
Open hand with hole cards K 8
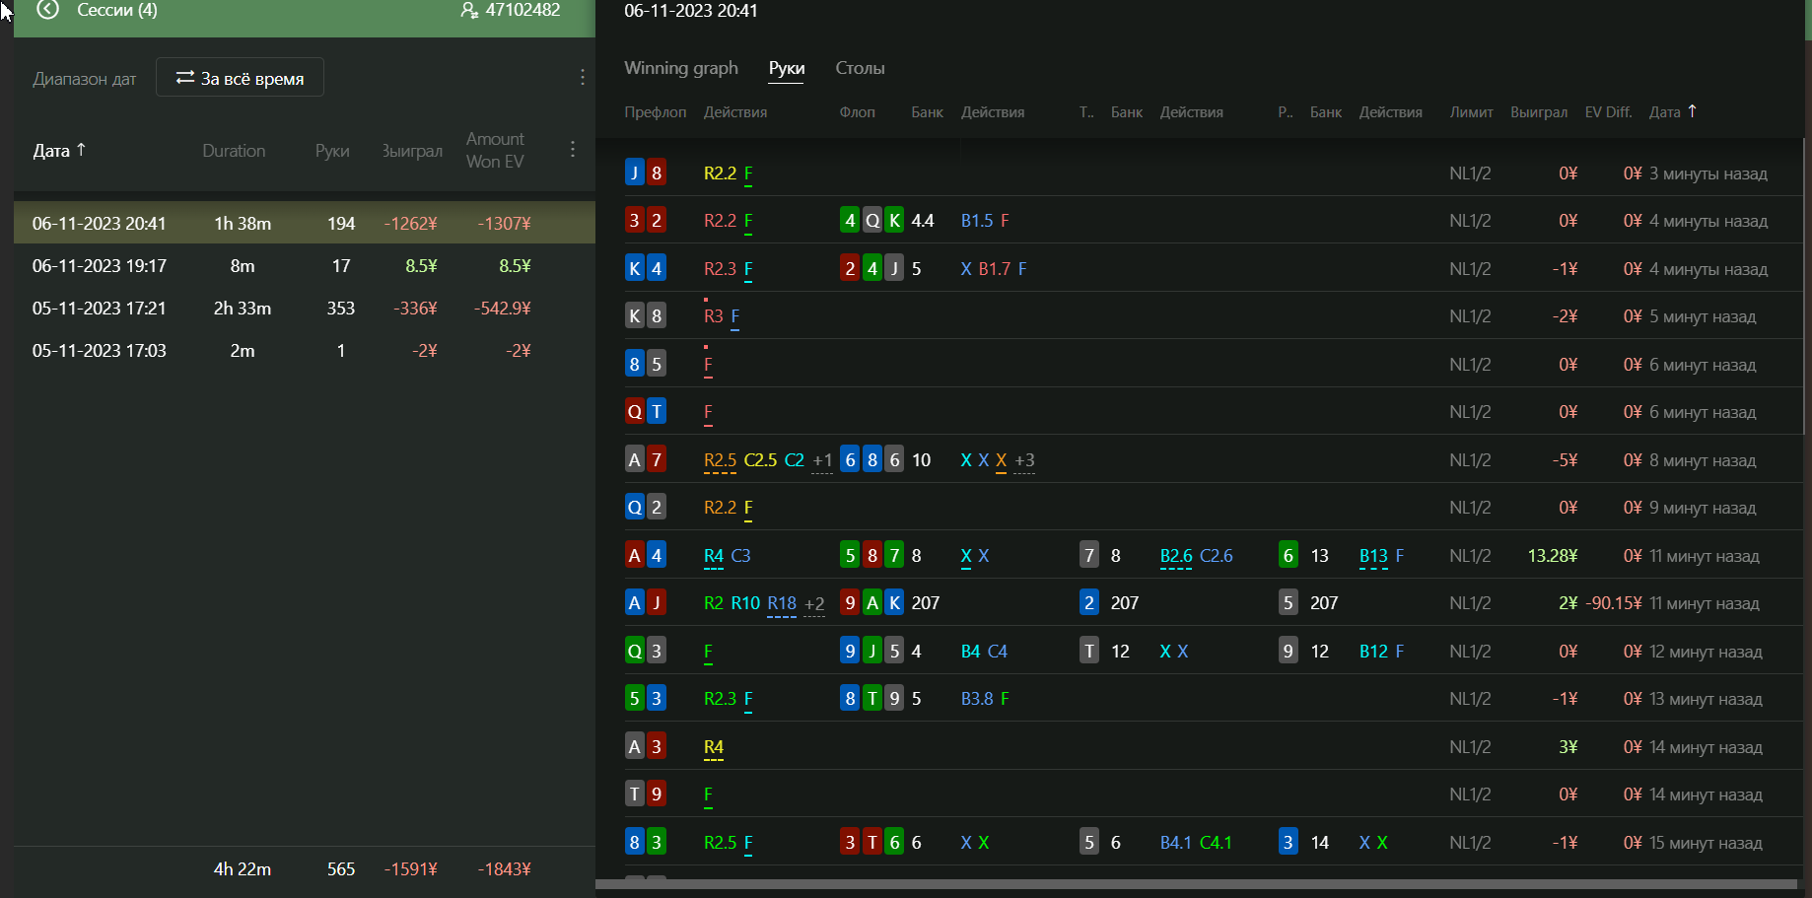click(x=1213, y=316)
